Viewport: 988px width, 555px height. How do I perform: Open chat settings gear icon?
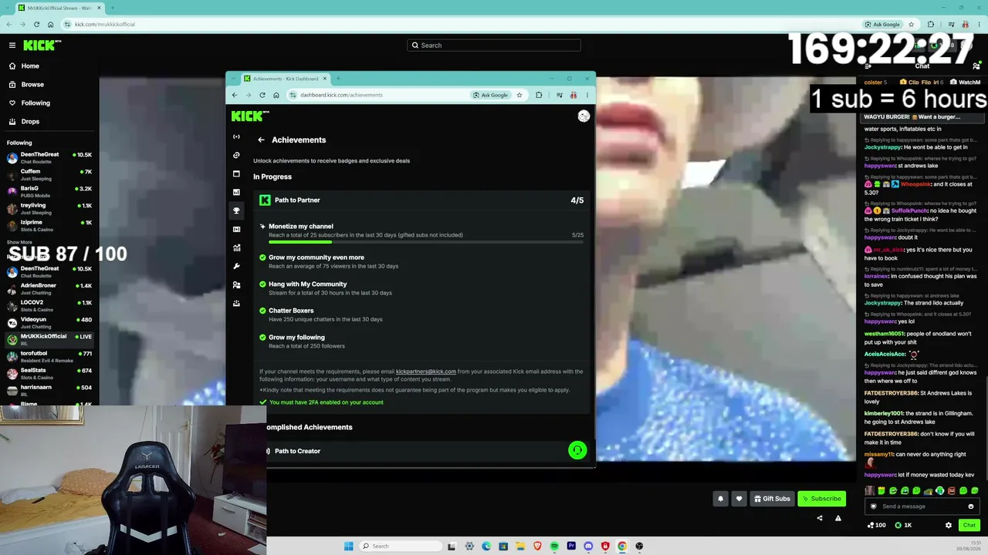(x=949, y=525)
